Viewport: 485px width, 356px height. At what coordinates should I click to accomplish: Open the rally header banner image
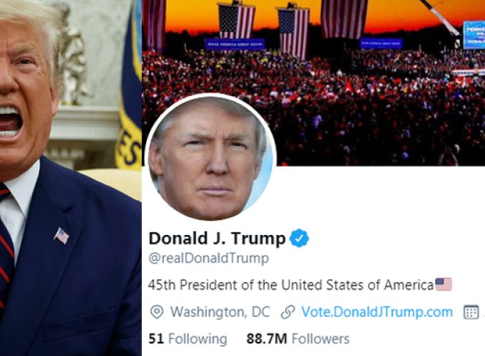coord(313,83)
